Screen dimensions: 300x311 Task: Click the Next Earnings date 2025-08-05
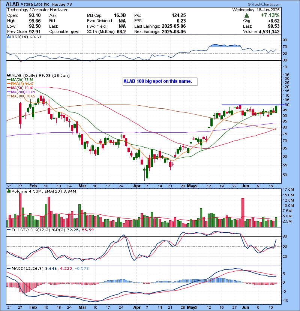[x=174, y=32]
